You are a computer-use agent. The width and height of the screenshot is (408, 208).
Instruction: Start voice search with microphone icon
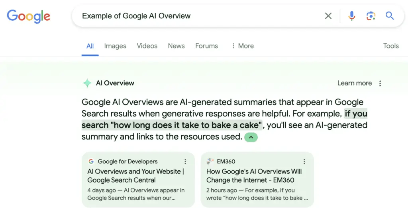(351, 16)
